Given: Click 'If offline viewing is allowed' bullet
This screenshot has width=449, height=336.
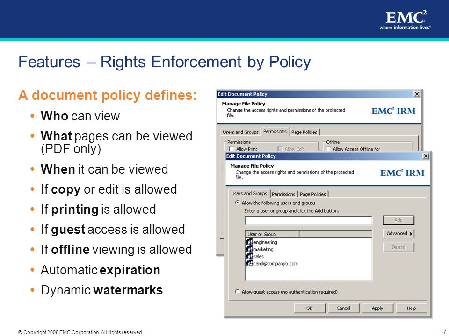Looking at the screenshot, I should (116, 249).
